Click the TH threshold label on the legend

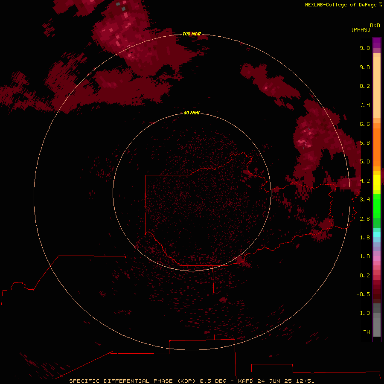(x=367, y=332)
